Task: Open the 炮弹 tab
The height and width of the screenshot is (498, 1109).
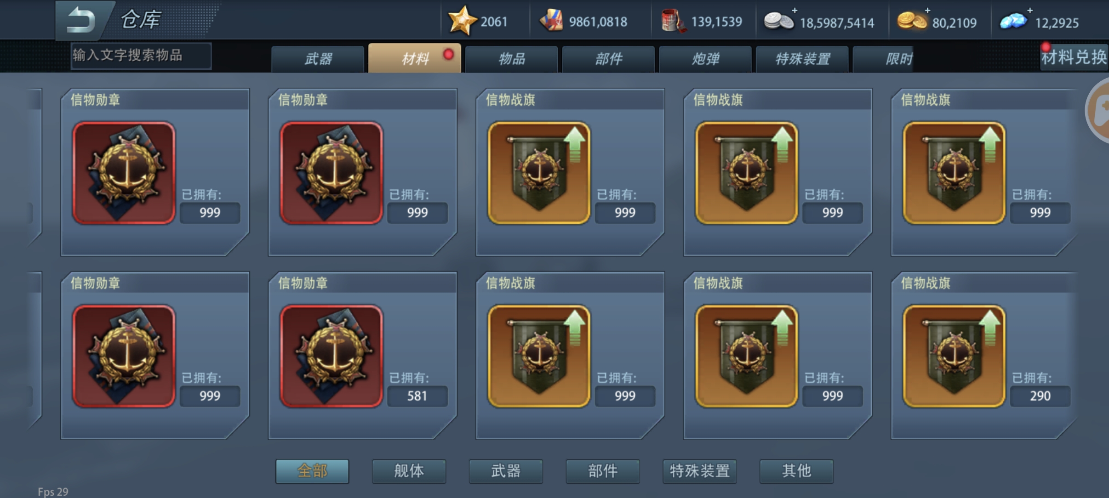Action: [x=705, y=59]
